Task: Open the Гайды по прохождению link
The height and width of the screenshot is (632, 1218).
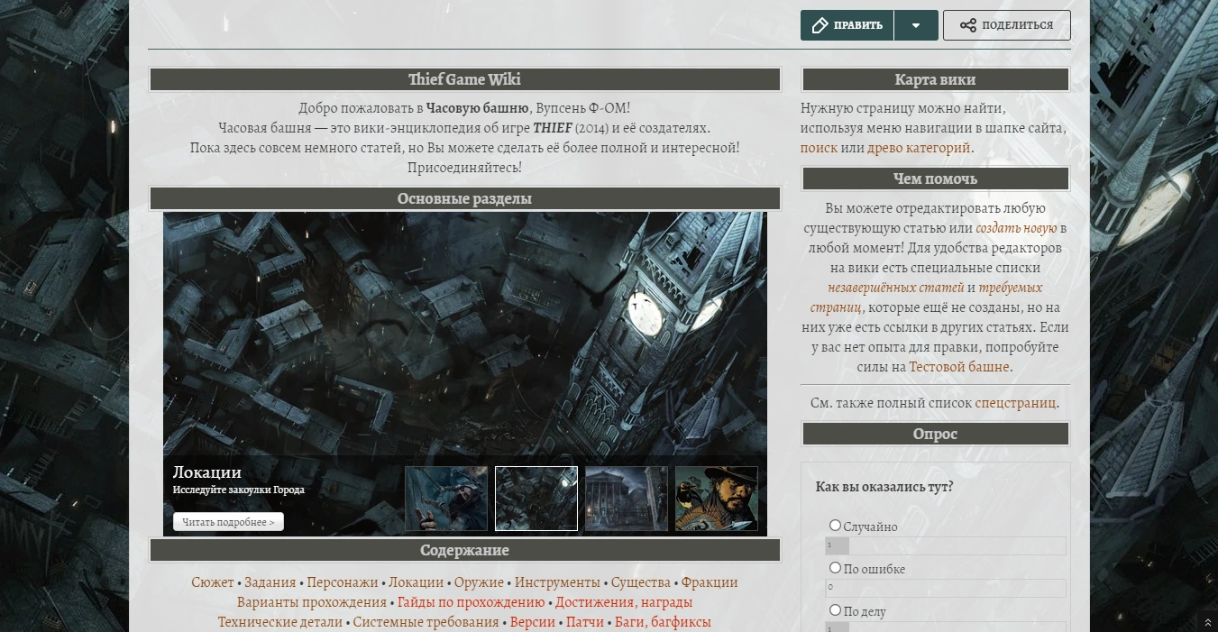Action: (471, 602)
